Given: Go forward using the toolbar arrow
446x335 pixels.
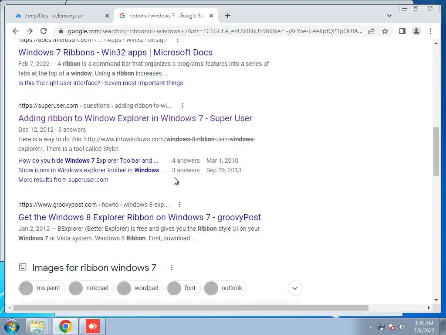Looking at the screenshot, I should pyautogui.click(x=30, y=31).
